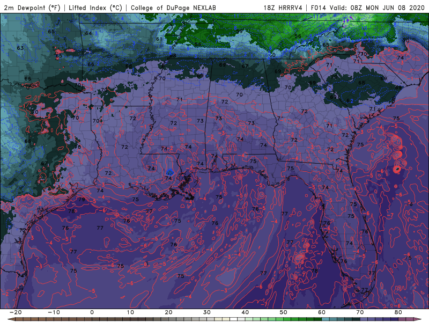The image size is (429, 322).
Task: Click the '20' color scale label
Action: click(168, 312)
